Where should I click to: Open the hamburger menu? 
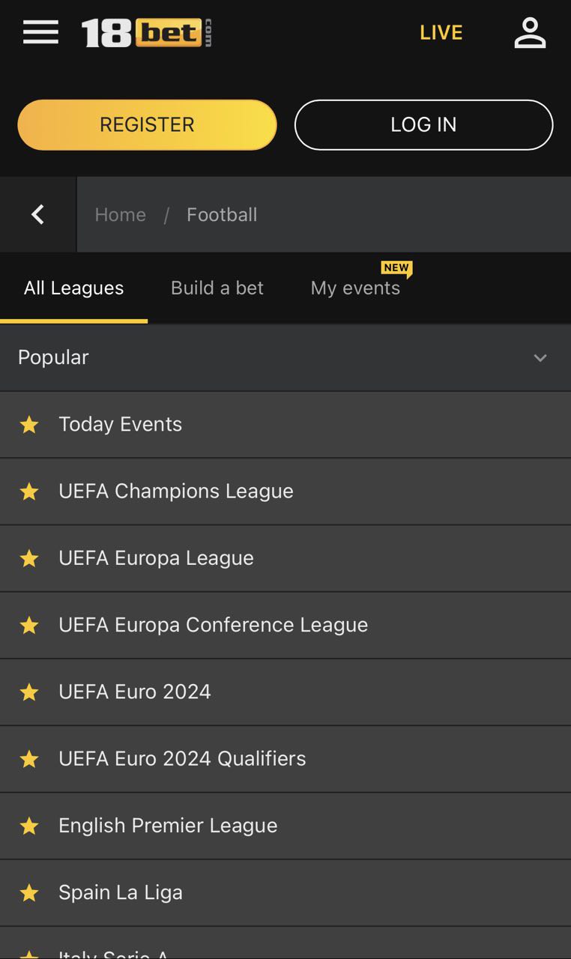click(40, 32)
